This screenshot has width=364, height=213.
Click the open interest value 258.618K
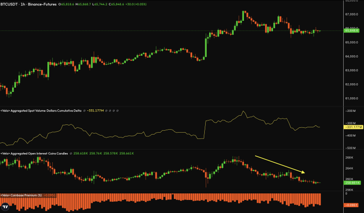(80, 154)
